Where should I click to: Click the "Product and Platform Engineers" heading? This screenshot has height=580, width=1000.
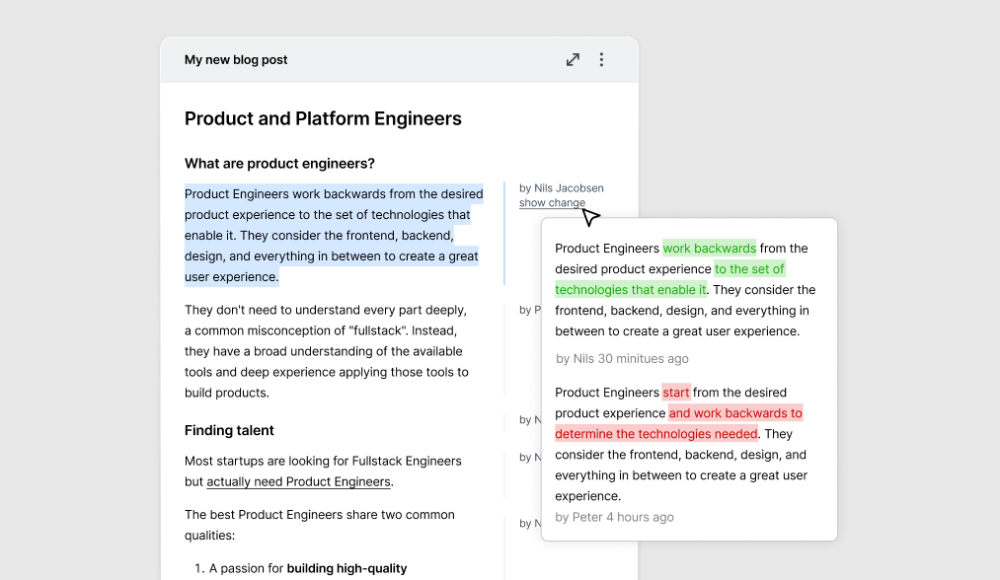[323, 118]
